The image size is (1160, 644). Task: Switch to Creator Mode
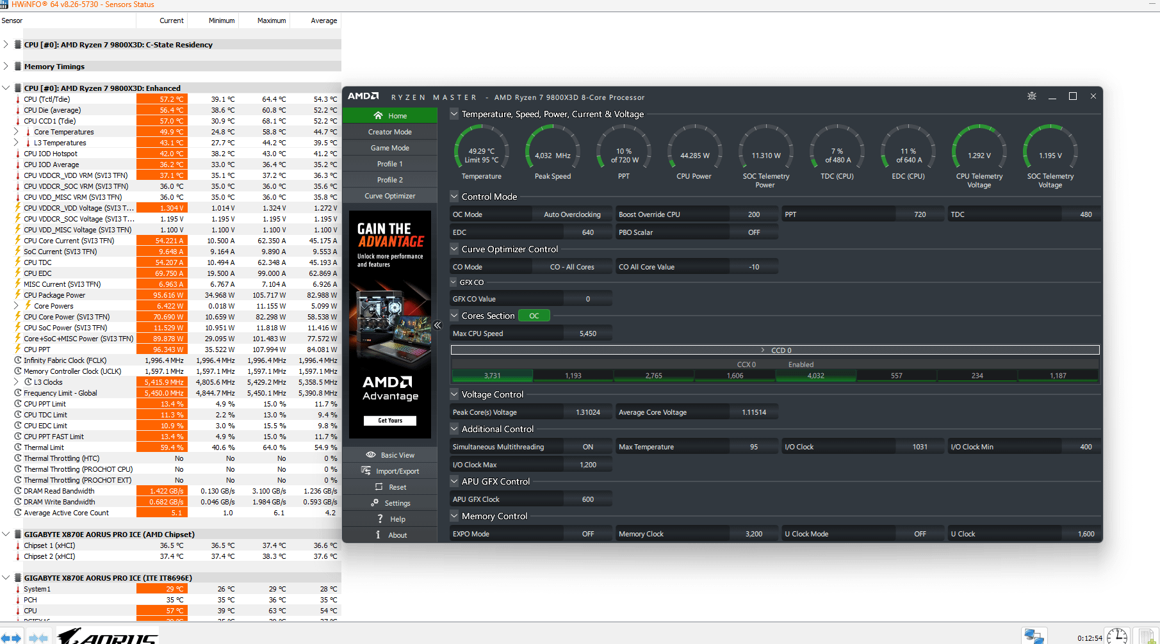(x=390, y=132)
